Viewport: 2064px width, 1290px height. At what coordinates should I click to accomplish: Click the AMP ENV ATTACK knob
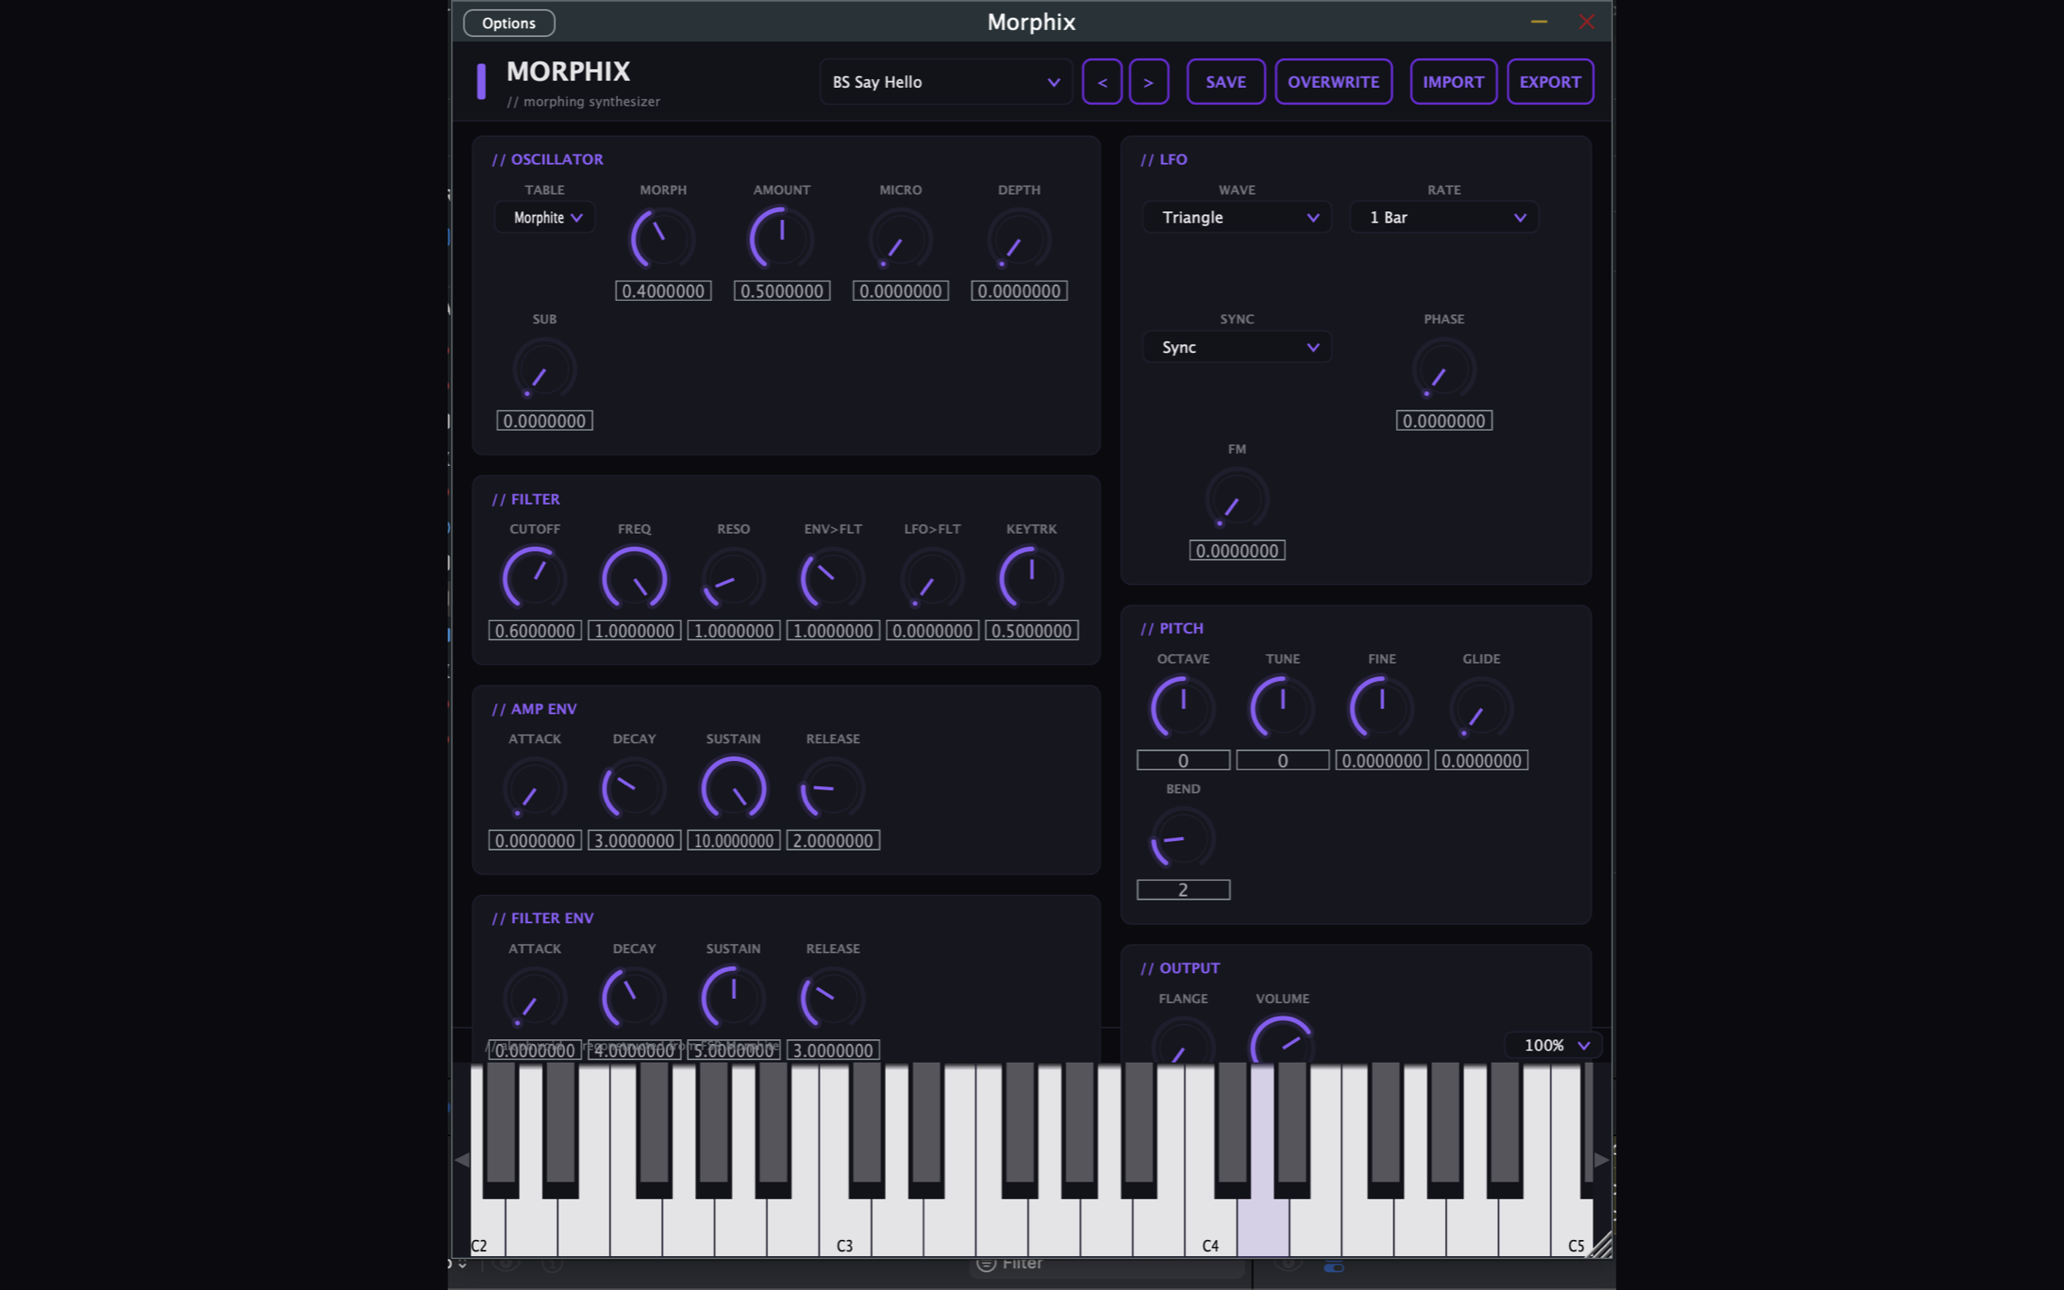534,788
